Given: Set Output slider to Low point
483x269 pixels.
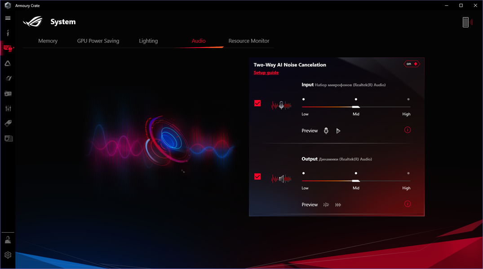Looking at the screenshot, I should (303, 174).
